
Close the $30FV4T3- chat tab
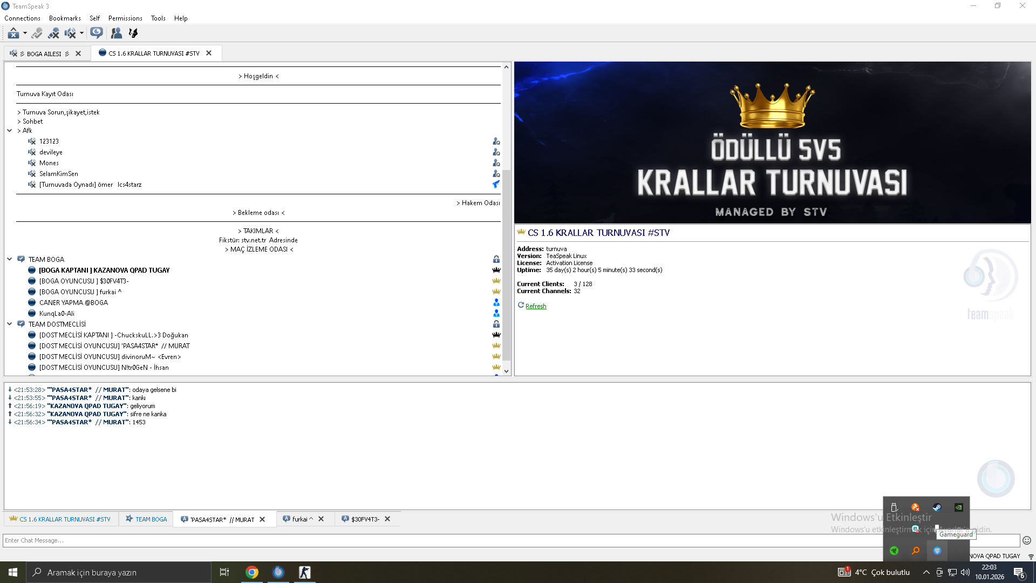(387, 519)
